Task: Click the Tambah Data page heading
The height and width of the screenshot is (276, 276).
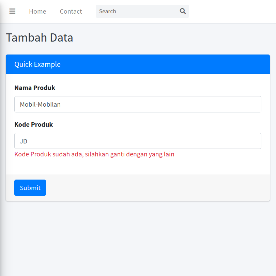Action: [40, 37]
